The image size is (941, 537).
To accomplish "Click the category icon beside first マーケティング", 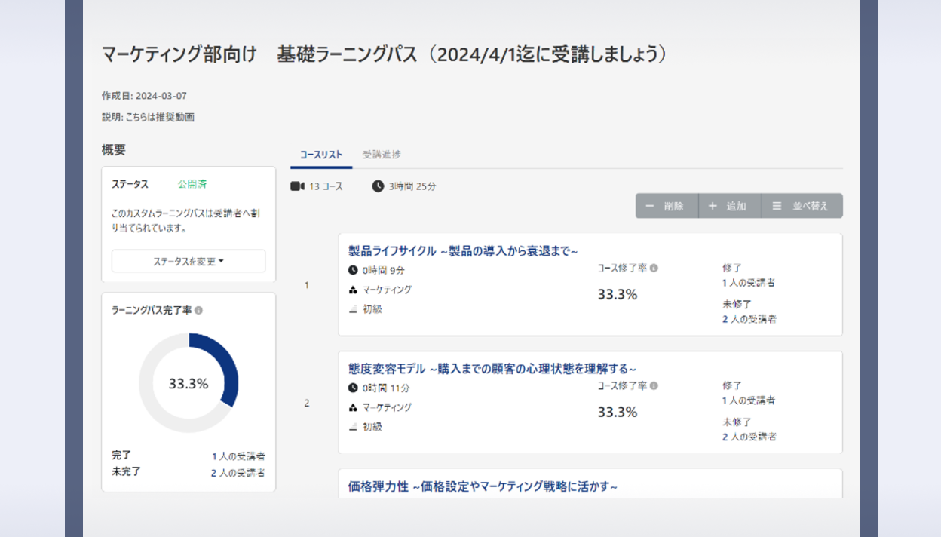I will point(353,290).
